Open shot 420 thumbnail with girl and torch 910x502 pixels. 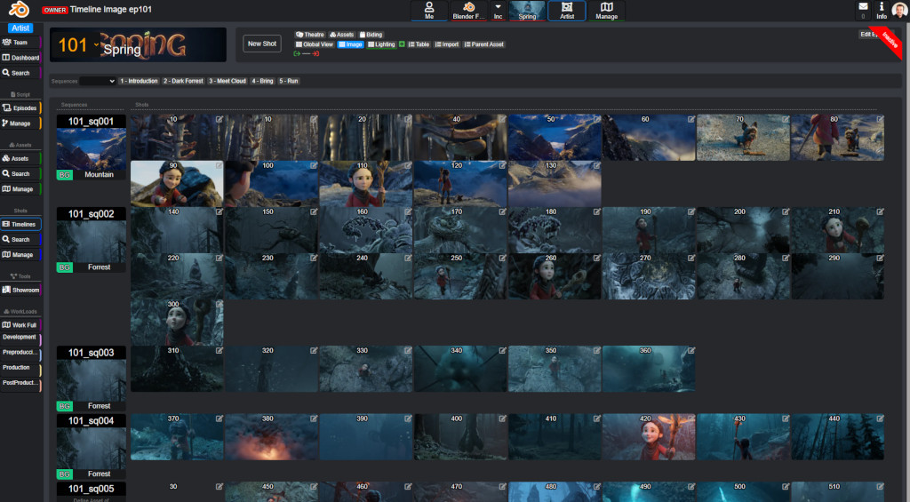coord(649,437)
